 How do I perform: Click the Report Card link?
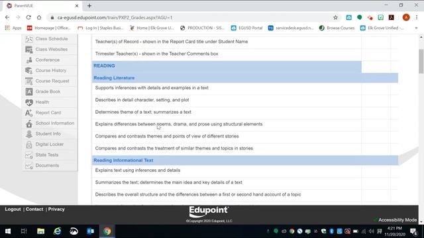[x=48, y=113]
